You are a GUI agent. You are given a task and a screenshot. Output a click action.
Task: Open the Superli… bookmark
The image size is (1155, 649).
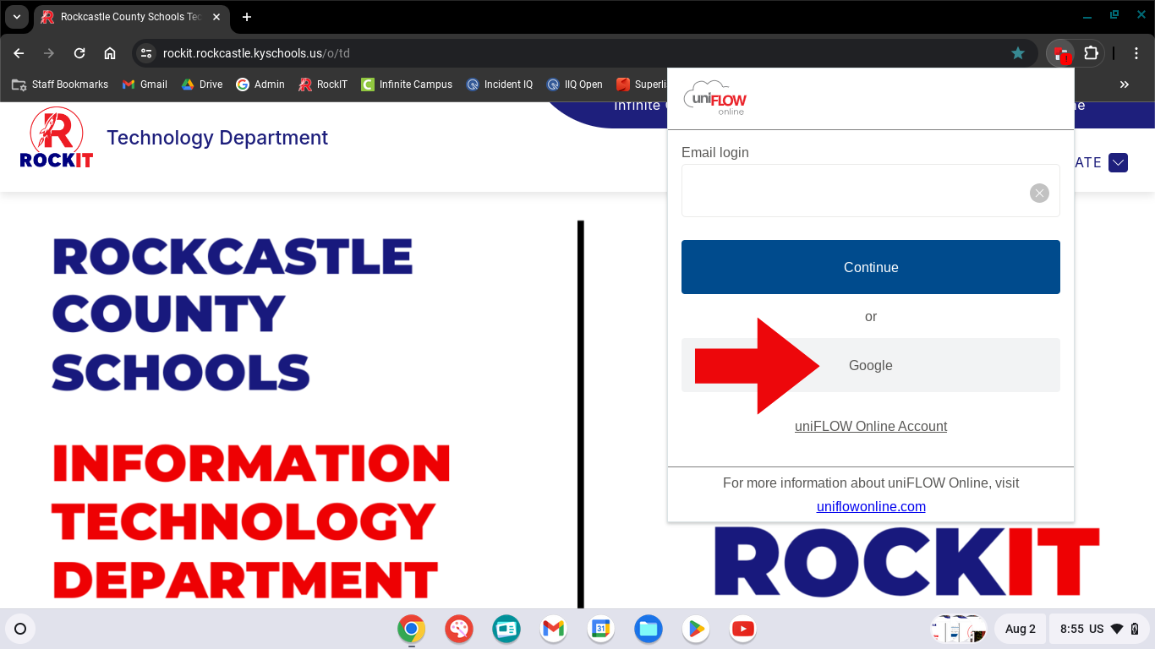[x=642, y=85]
